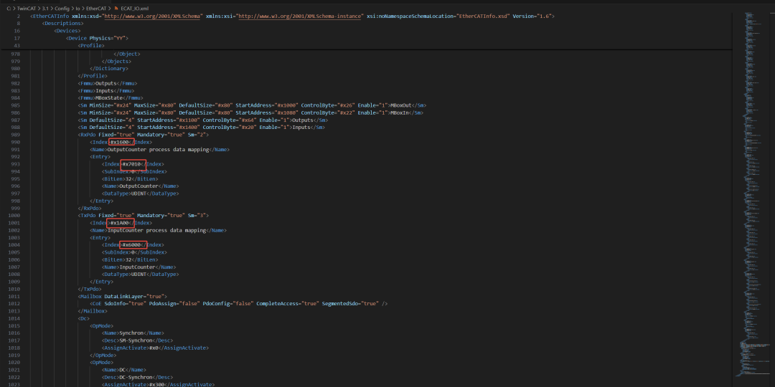Screen dimensions: 775x387
Task: Select the 3.1 breadcrumb folder
Action: tap(45, 8)
